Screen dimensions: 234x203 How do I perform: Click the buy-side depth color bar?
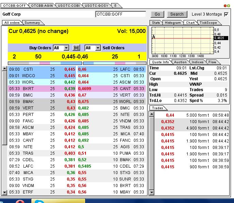click(45, 63)
